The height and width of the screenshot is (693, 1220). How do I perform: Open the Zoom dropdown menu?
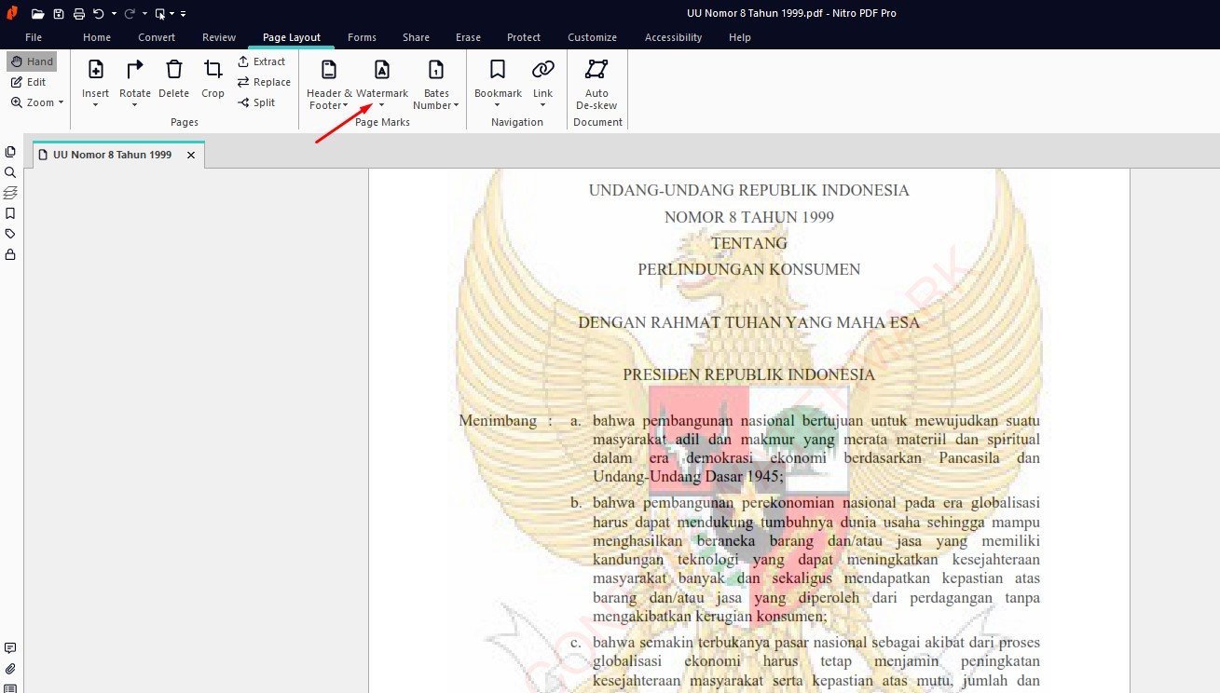pos(38,102)
